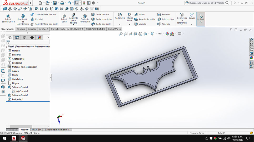This screenshot has height=142, width=254.
Task: Save the document with floppy icon
Action: [x=55, y=3]
